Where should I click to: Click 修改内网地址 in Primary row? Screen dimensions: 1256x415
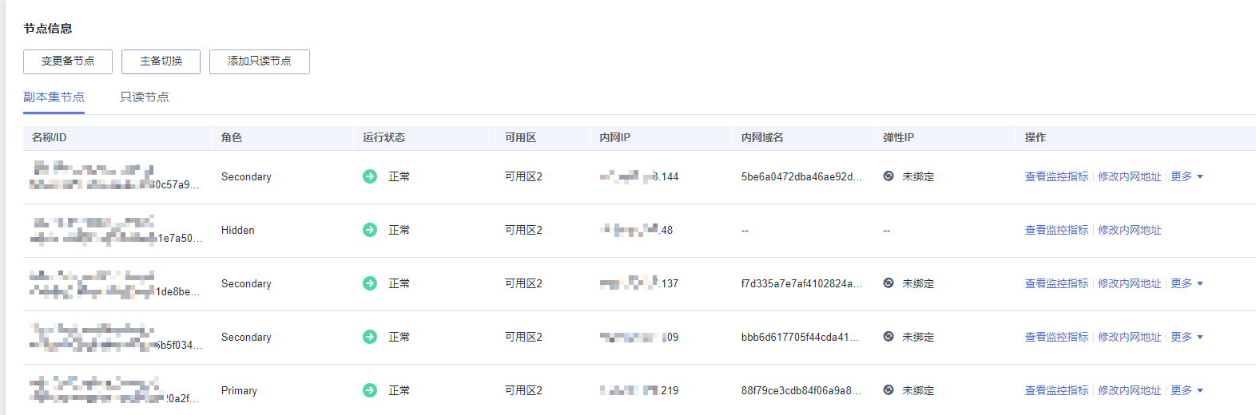pyautogui.click(x=1129, y=390)
